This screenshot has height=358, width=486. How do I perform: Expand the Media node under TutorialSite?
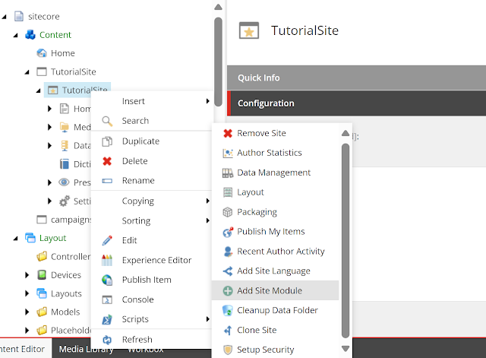click(x=50, y=127)
